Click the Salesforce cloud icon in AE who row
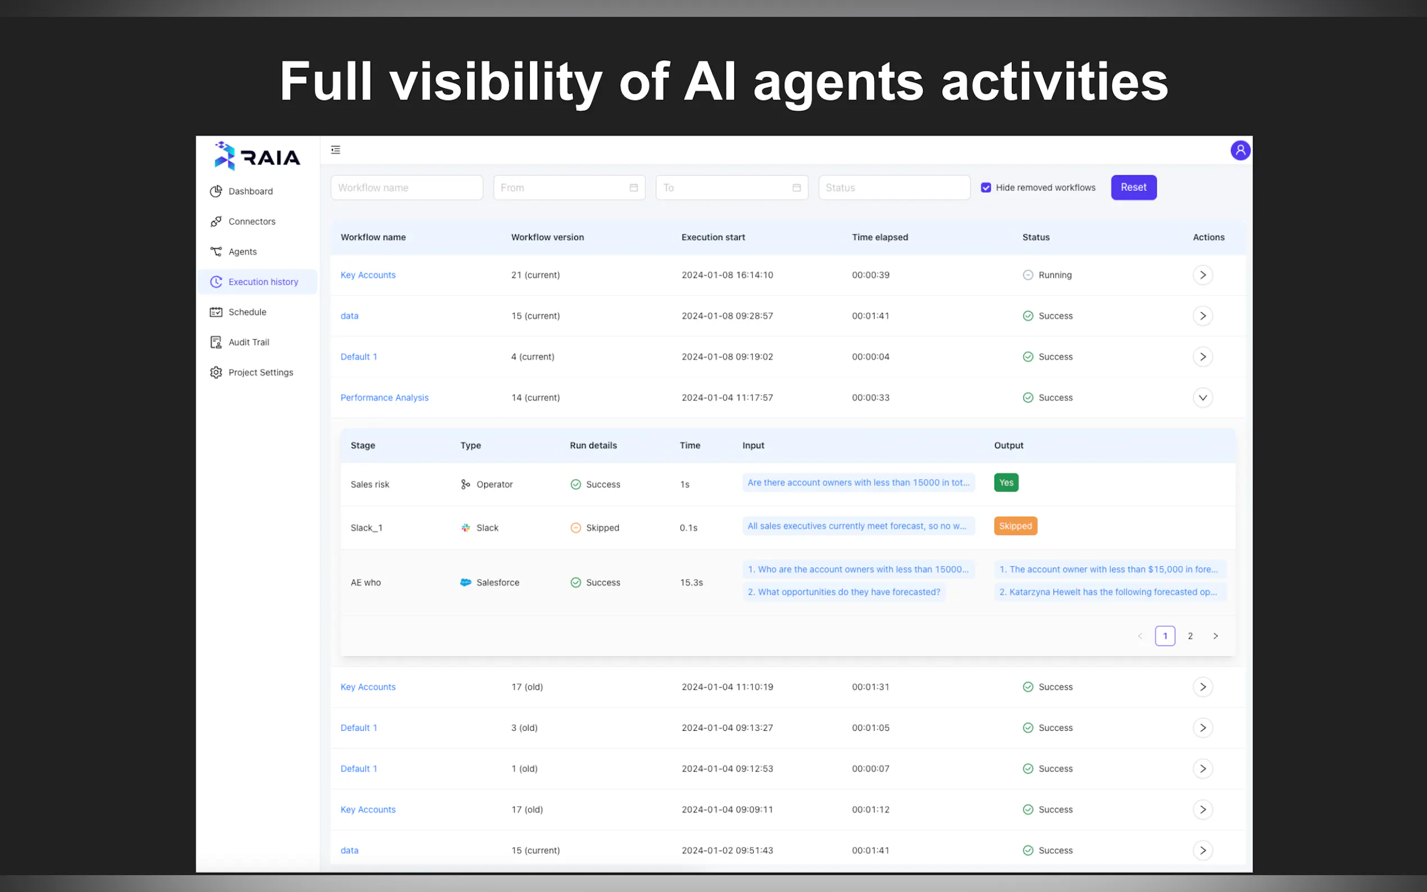Viewport: 1427px width, 892px height. pos(465,582)
